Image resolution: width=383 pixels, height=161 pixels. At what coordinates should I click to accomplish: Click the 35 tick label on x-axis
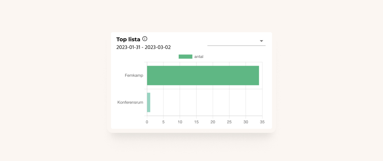[262, 122]
